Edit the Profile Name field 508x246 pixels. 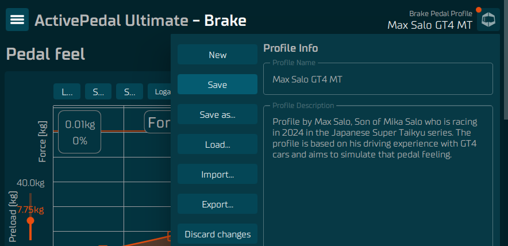point(378,79)
